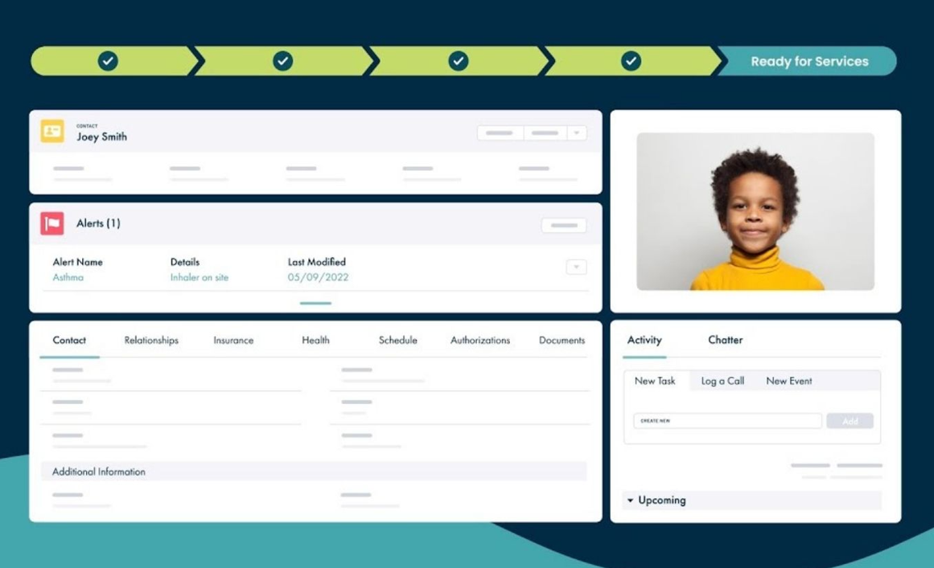This screenshot has width=934, height=568.
Task: Collapse the Upcoming section
Action: [630, 501]
